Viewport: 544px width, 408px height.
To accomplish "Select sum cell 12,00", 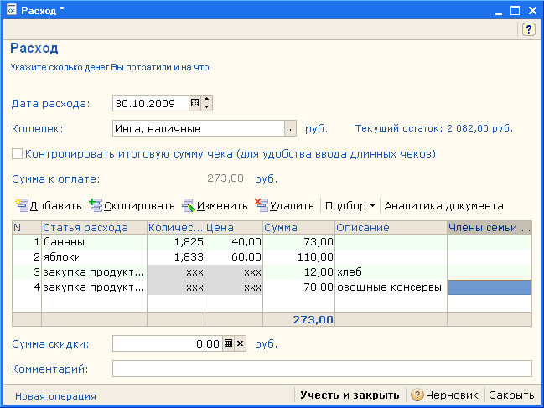I will click(x=298, y=272).
